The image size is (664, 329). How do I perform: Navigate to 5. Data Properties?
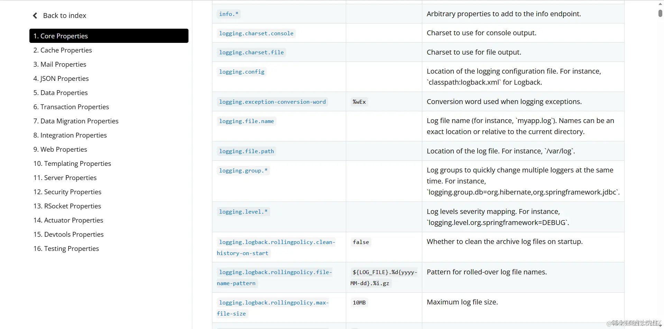pos(61,93)
